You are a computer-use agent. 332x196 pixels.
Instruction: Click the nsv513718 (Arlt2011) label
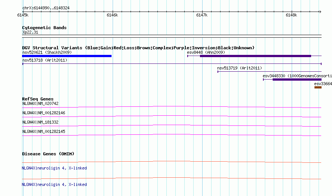pyautogui.click(x=45, y=60)
